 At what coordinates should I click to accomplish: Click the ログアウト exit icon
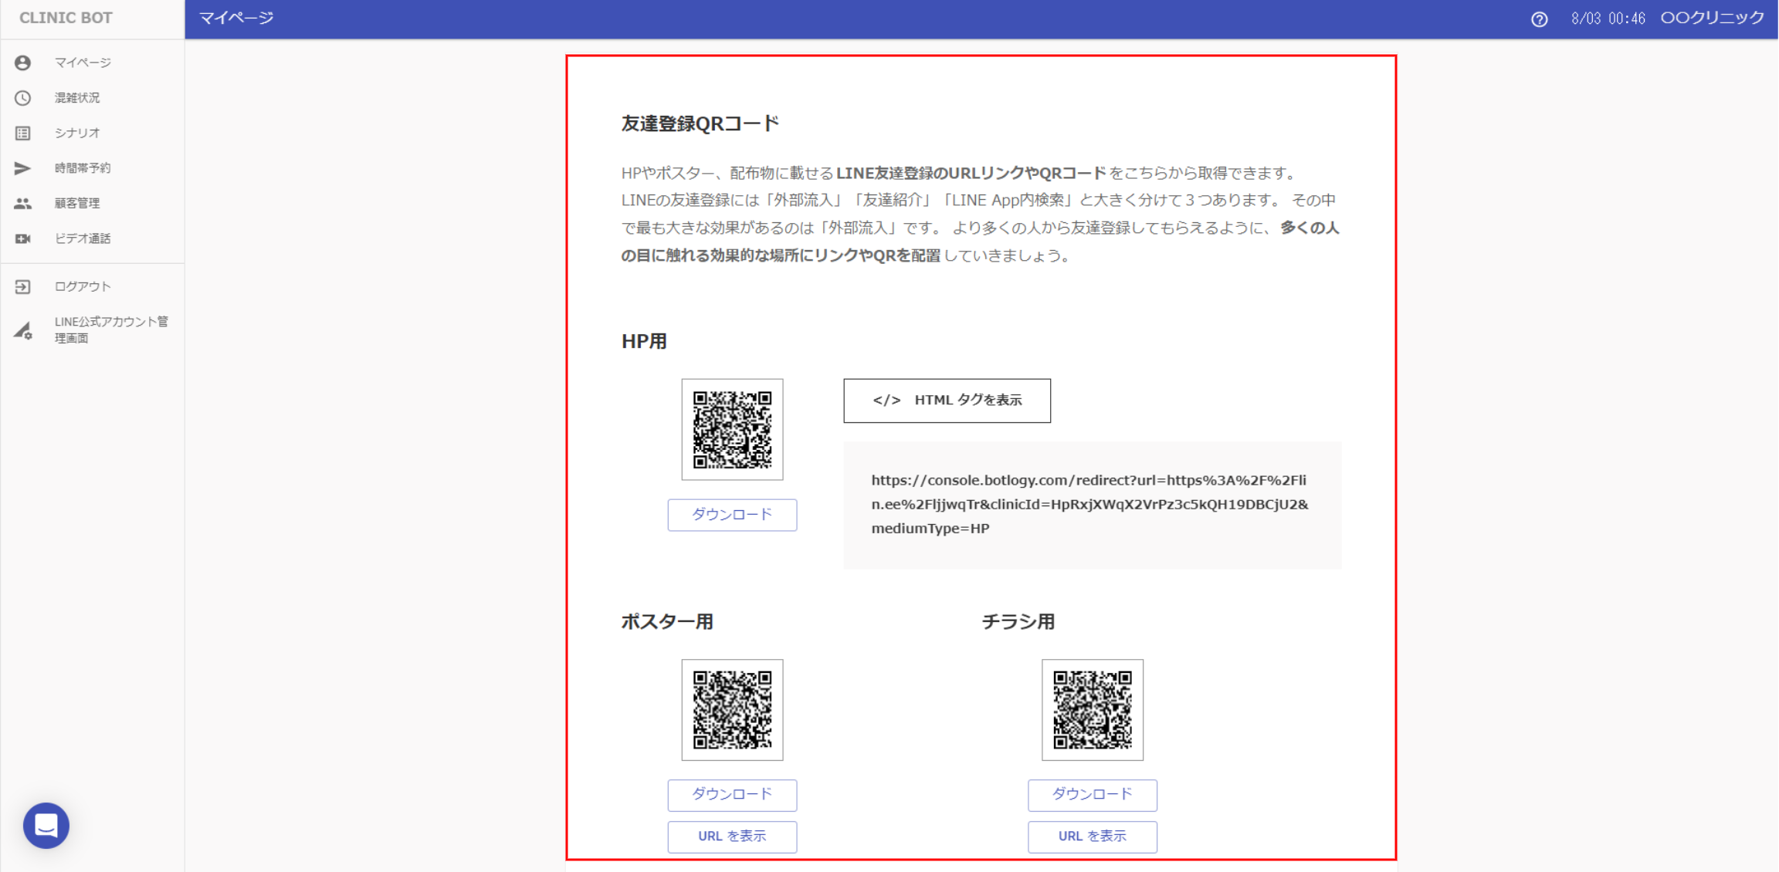tap(22, 287)
